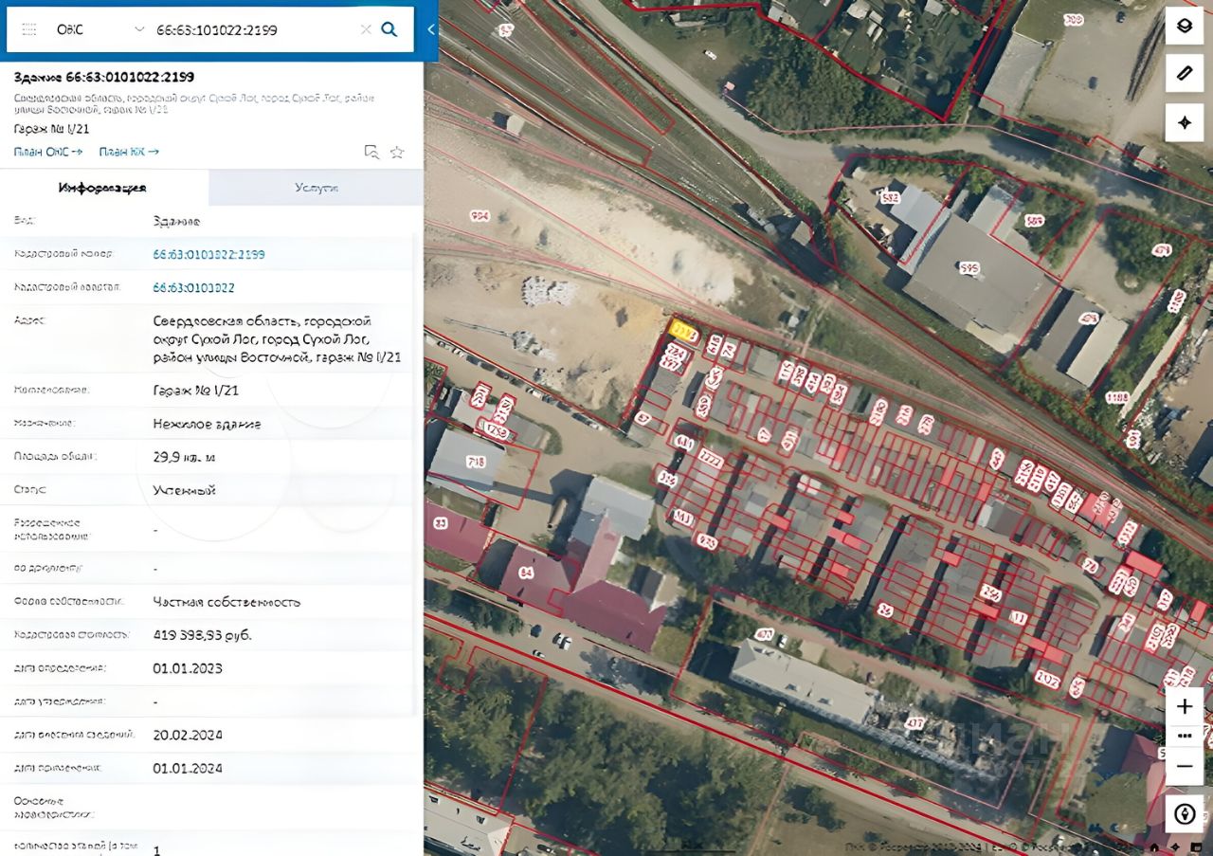Click the yellow highlighted parcel on map
The image size is (1213, 856).
[x=682, y=331]
